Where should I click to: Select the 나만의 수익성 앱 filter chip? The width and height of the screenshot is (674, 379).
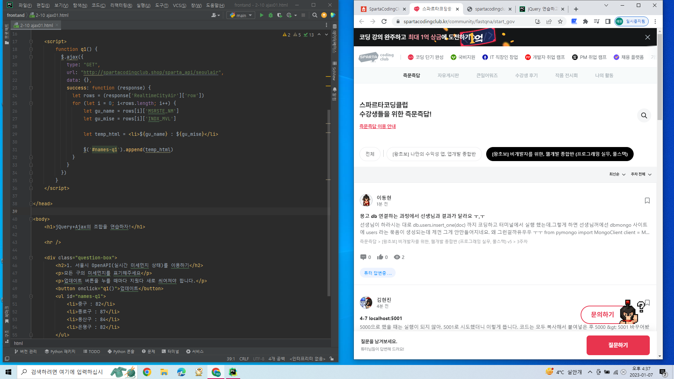(x=434, y=154)
